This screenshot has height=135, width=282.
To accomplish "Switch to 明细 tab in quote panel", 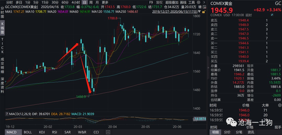I will tap(215, 132).
